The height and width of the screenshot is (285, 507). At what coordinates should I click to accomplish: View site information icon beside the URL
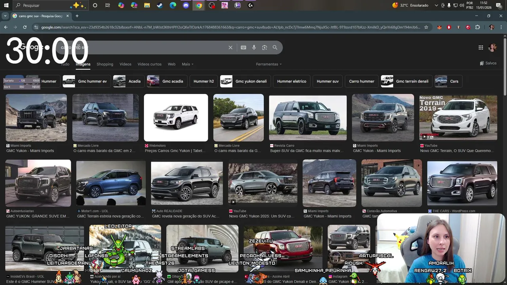(36, 27)
